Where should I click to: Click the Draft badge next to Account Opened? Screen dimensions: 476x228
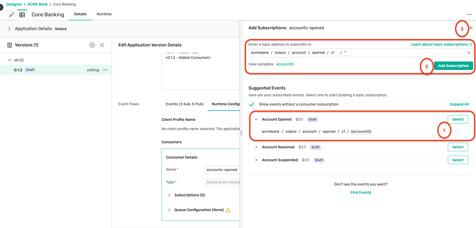click(x=313, y=120)
